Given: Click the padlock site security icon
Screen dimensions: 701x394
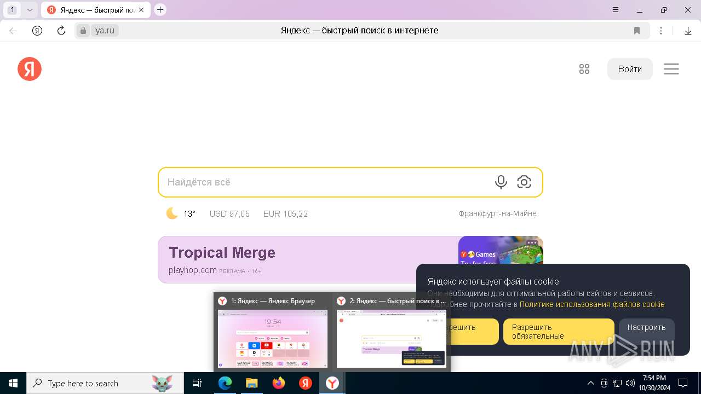Looking at the screenshot, I should coord(83,31).
